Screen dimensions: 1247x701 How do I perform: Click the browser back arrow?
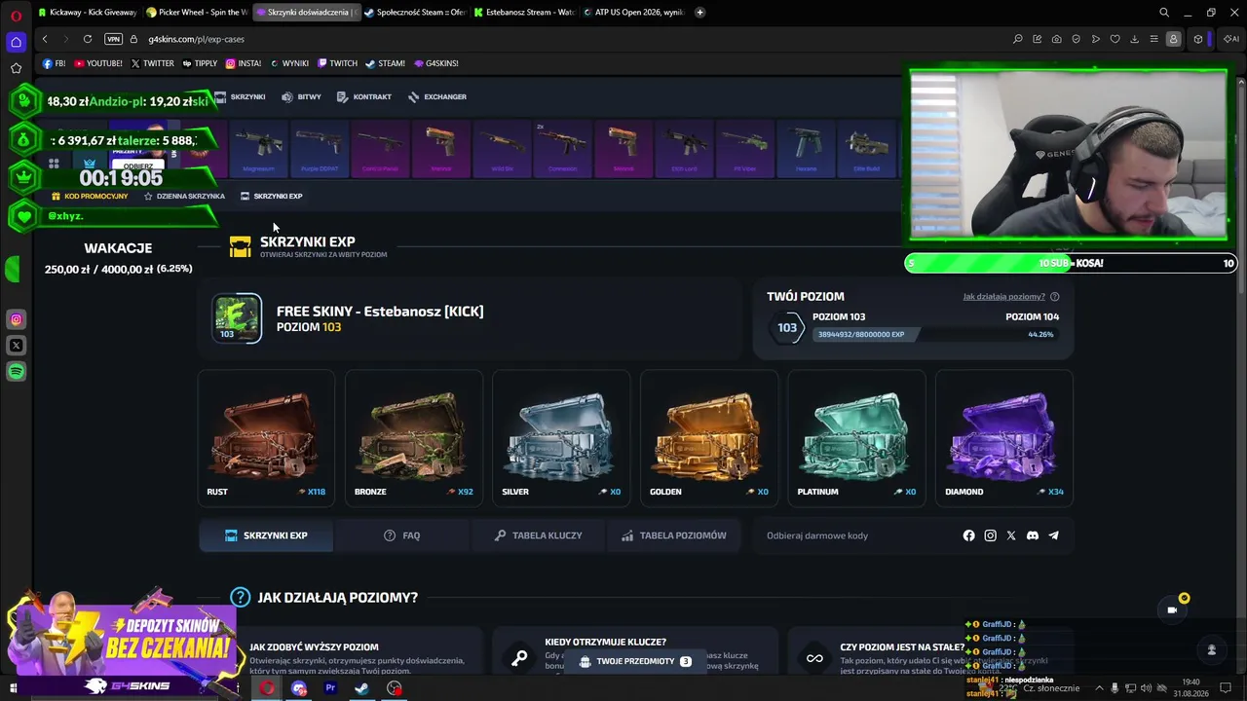[45, 39]
